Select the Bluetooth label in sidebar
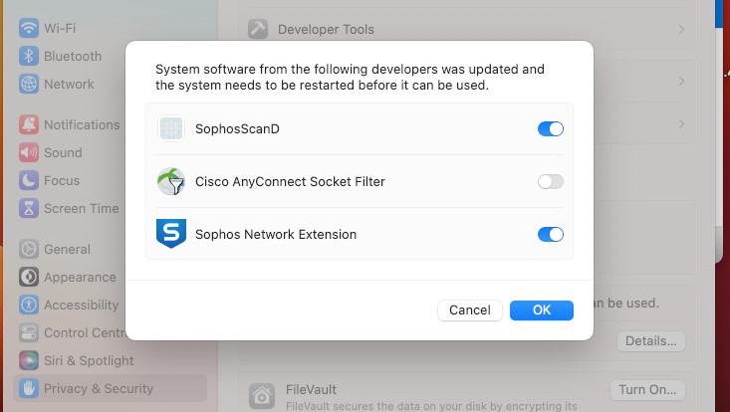This screenshot has width=730, height=412. point(73,57)
